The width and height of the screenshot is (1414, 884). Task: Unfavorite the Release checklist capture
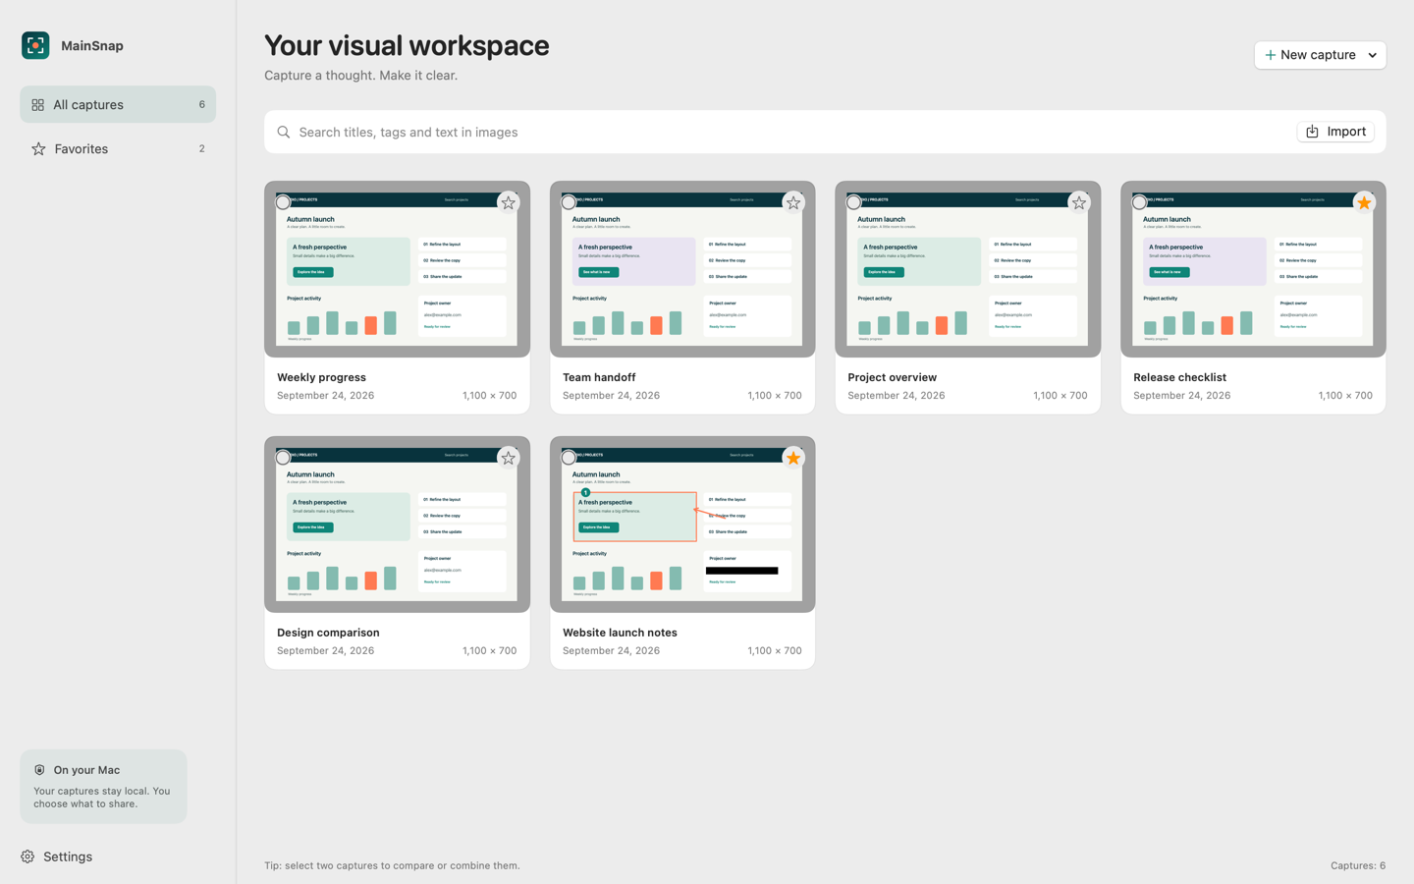tap(1364, 202)
